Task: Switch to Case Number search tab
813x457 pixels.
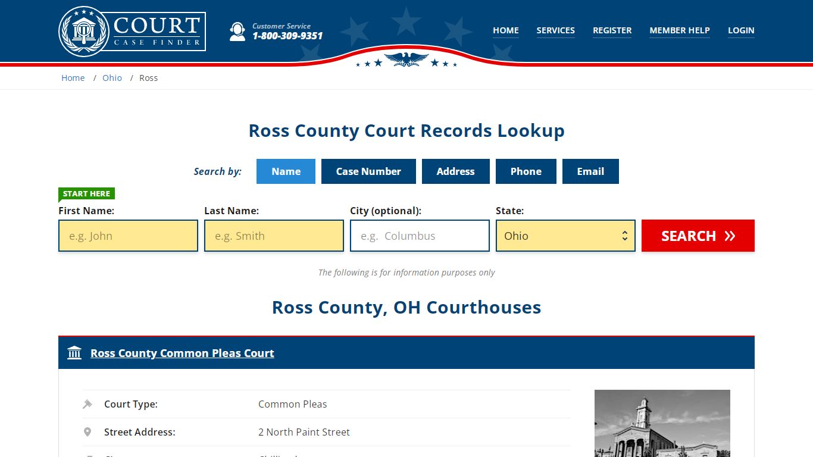Action: [368, 171]
